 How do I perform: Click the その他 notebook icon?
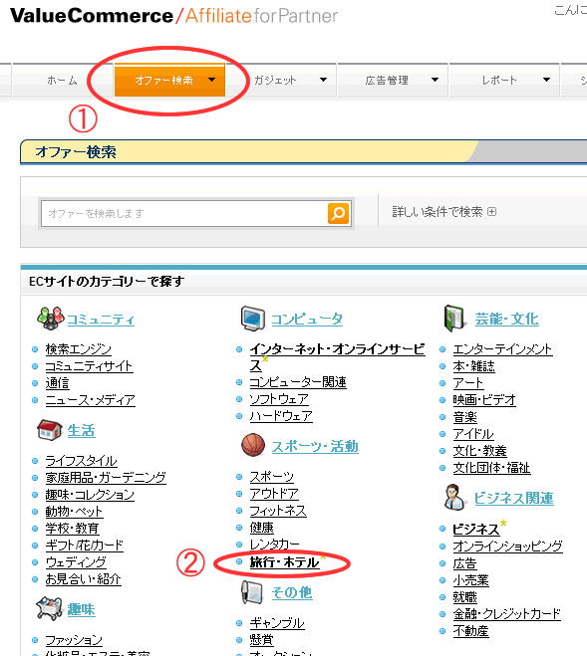coord(252,592)
